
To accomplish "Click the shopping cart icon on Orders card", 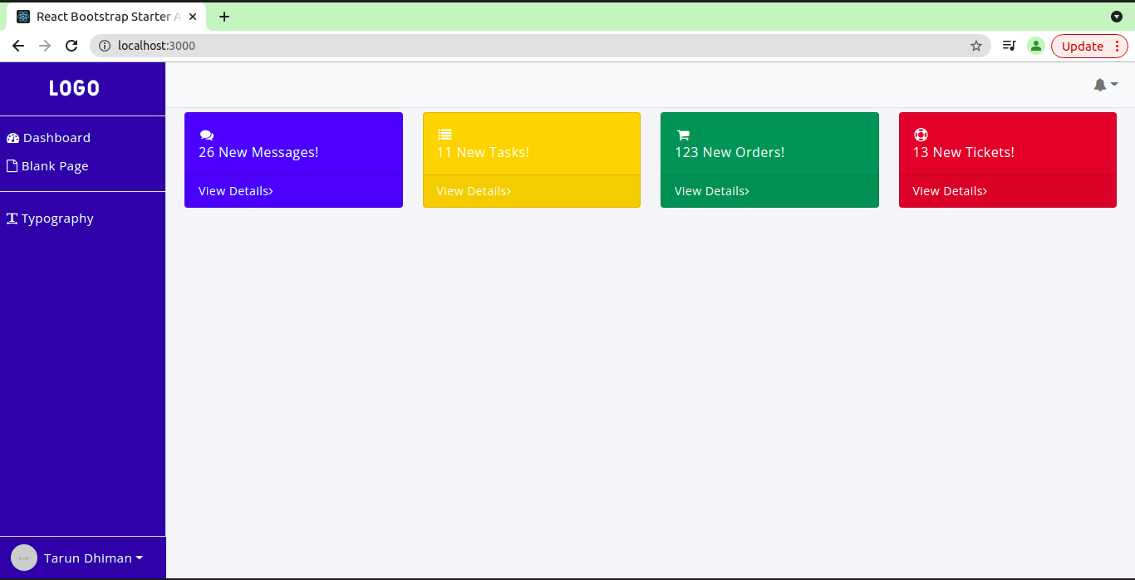I will (x=683, y=135).
